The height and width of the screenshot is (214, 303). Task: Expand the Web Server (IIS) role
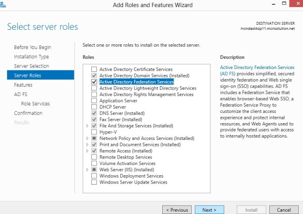click(x=87, y=170)
